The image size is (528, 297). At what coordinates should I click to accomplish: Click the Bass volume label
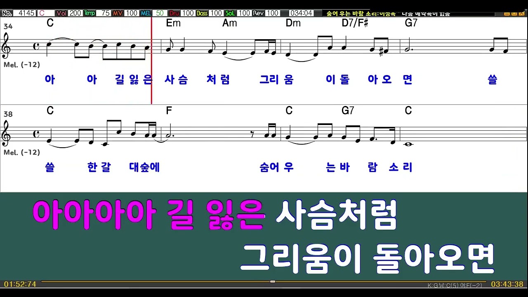(202, 13)
